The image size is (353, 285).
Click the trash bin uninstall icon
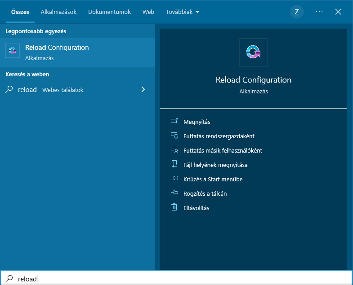coord(174,207)
